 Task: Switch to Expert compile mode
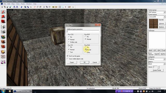coord(72,62)
